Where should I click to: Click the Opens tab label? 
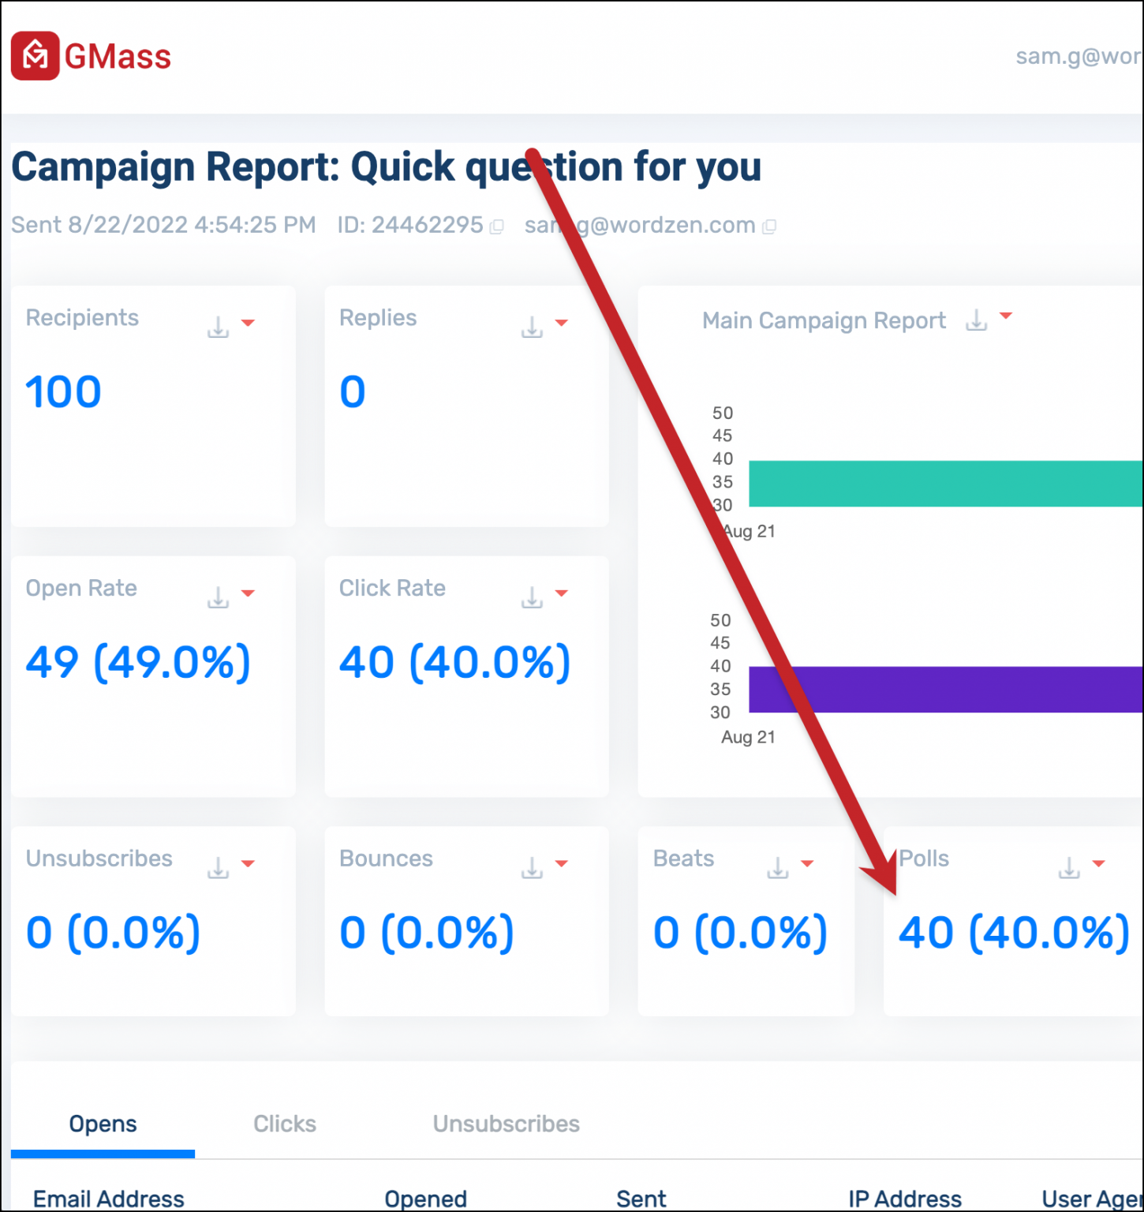pyautogui.click(x=103, y=1124)
